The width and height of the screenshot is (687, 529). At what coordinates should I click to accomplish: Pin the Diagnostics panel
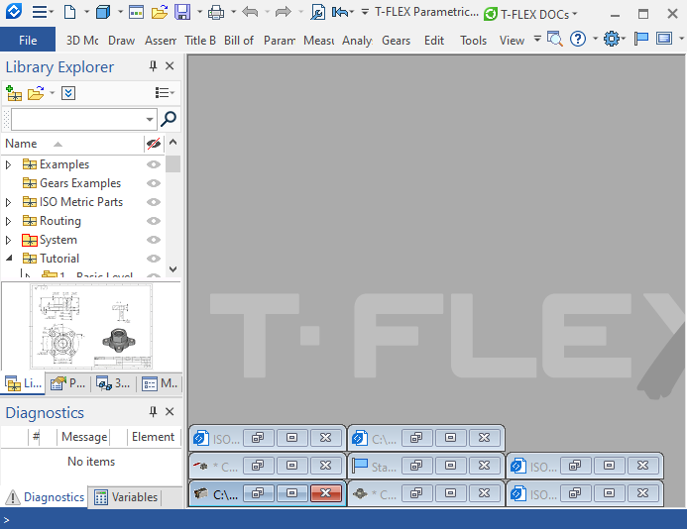tap(153, 412)
